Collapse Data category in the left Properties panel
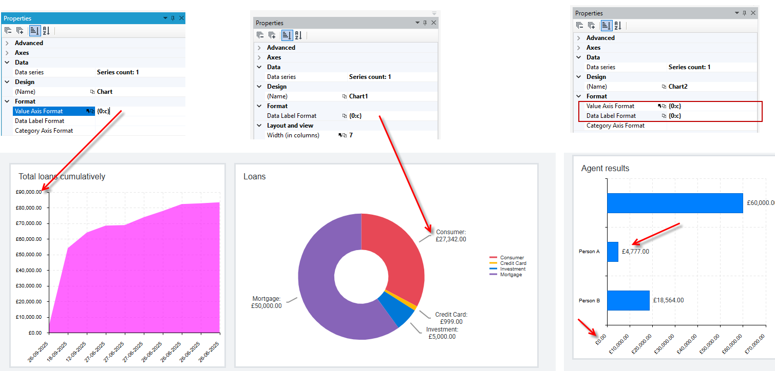Viewport: 775px width, 371px height. coord(7,63)
